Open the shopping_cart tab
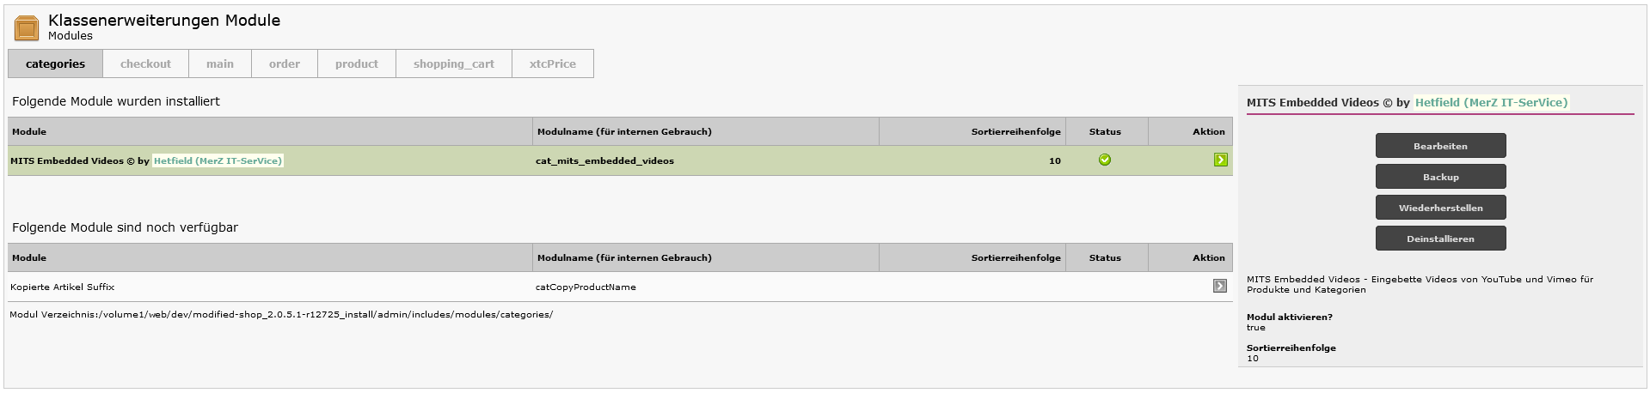The width and height of the screenshot is (1650, 393). pyautogui.click(x=454, y=63)
